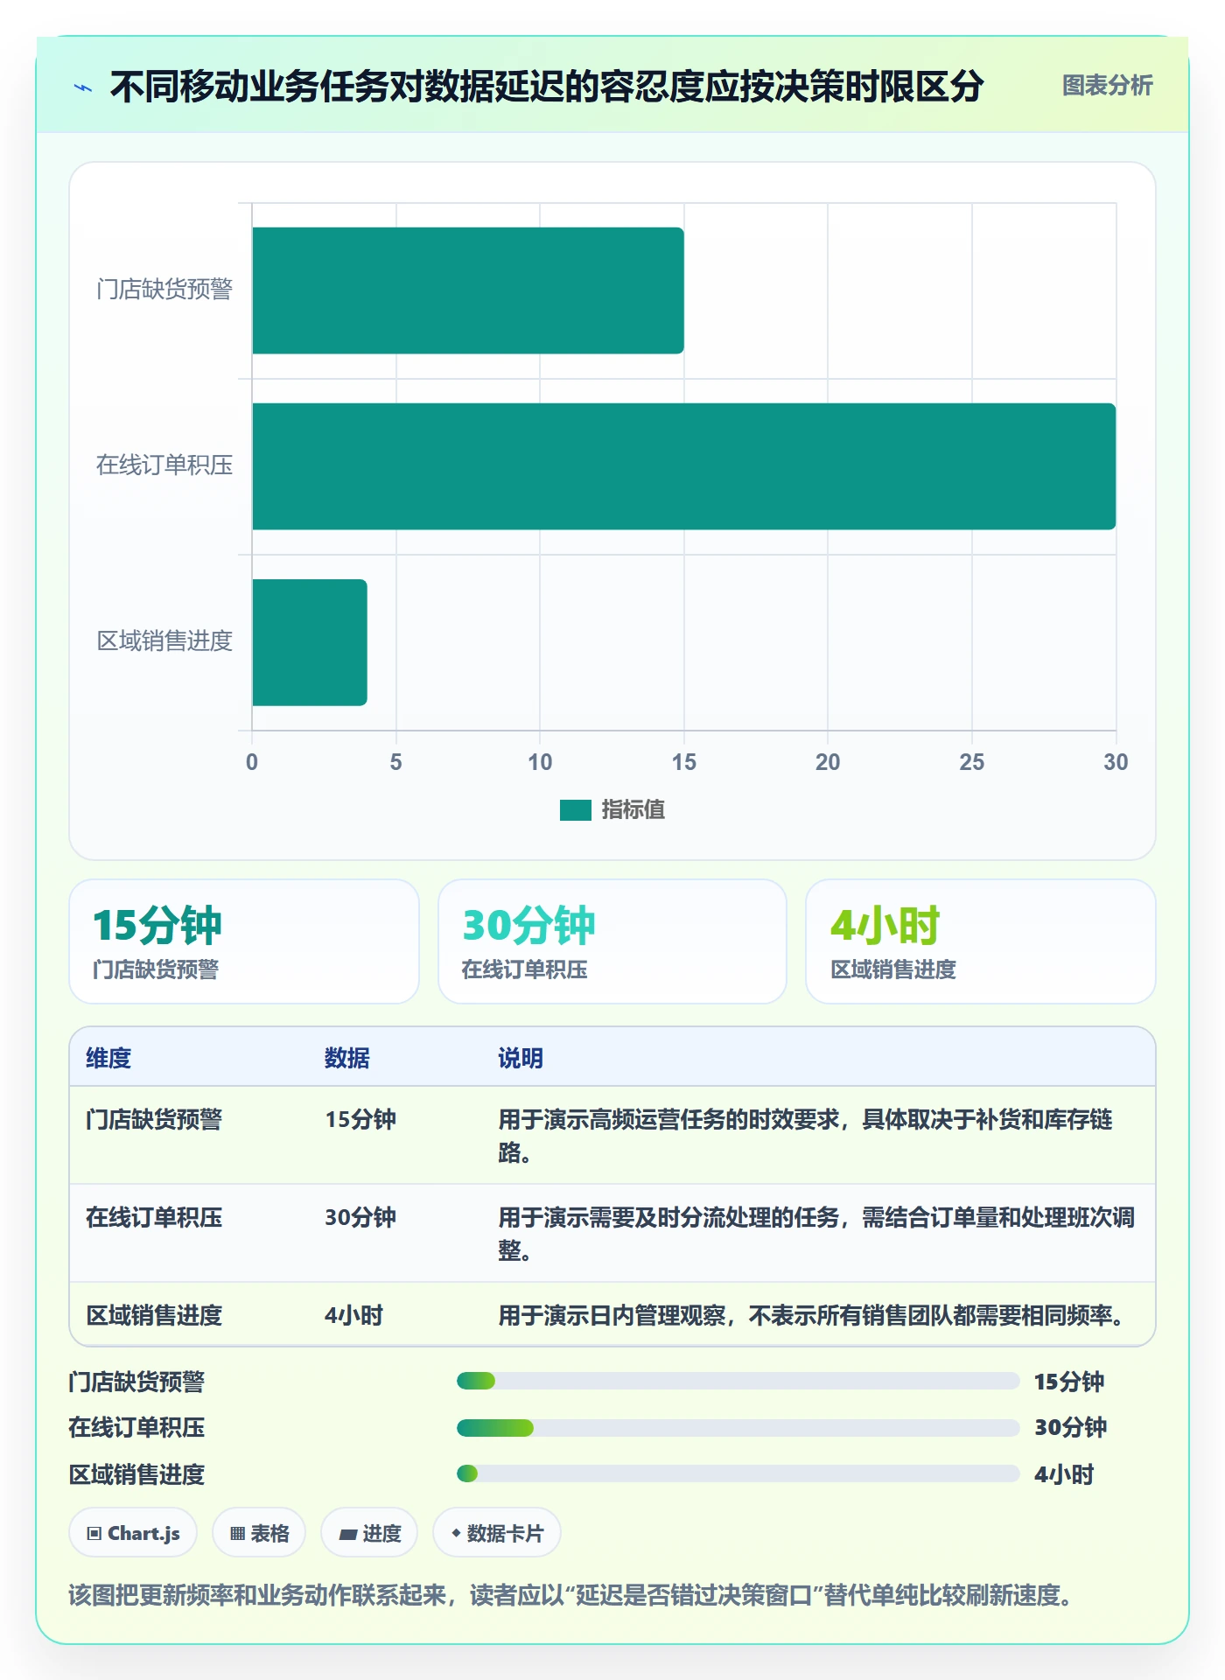Click the 区域销售进度 progress bar
Image resolution: width=1225 pixels, height=1680 pixels.
(x=738, y=1474)
